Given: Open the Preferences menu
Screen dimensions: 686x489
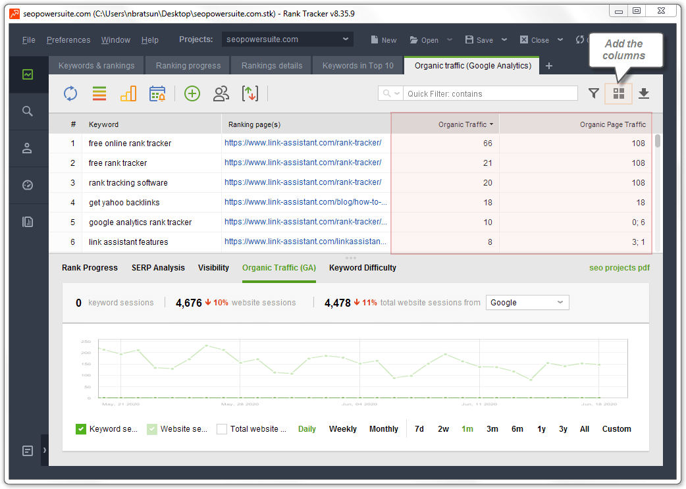Looking at the screenshot, I should pyautogui.click(x=68, y=39).
